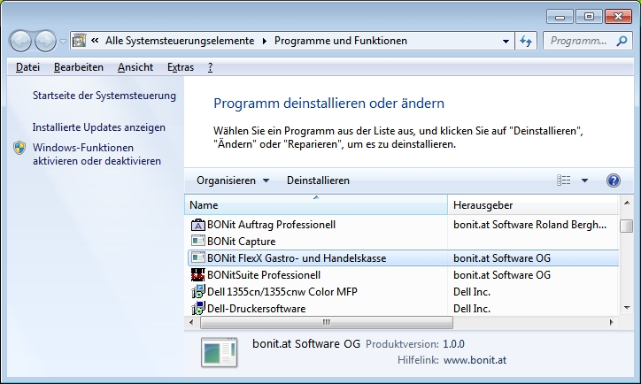Select 'BONitSuite Professionell' entry
Screen dimensions: 641x384
click(x=264, y=275)
